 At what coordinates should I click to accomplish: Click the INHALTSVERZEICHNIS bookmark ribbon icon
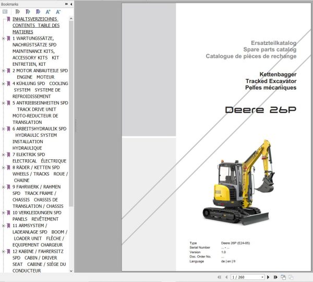tap(8, 19)
